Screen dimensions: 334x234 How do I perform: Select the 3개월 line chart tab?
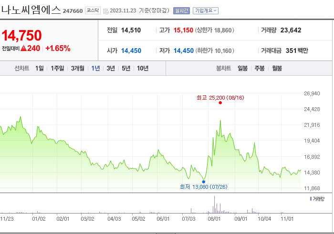pos(77,68)
